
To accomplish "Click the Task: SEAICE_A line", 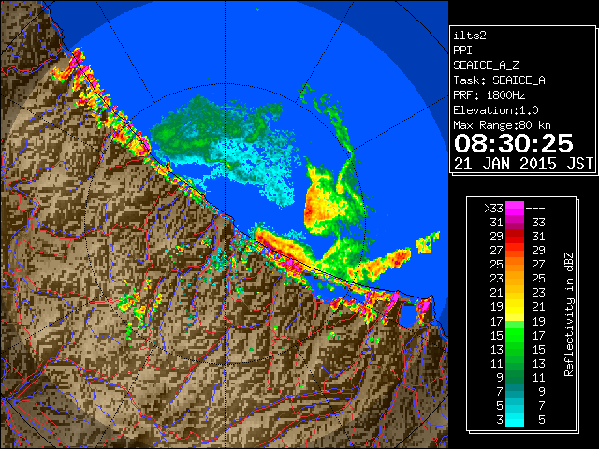I will (499, 80).
